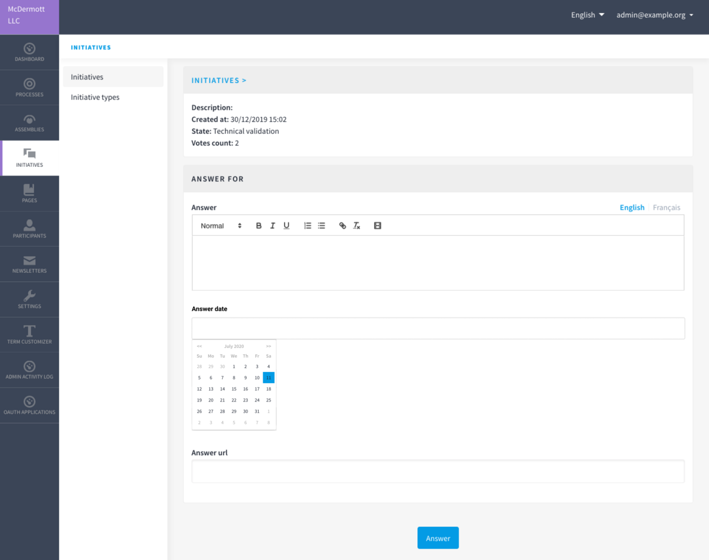Toggle bold formatting in answer editor
The height and width of the screenshot is (560, 709).
259,226
